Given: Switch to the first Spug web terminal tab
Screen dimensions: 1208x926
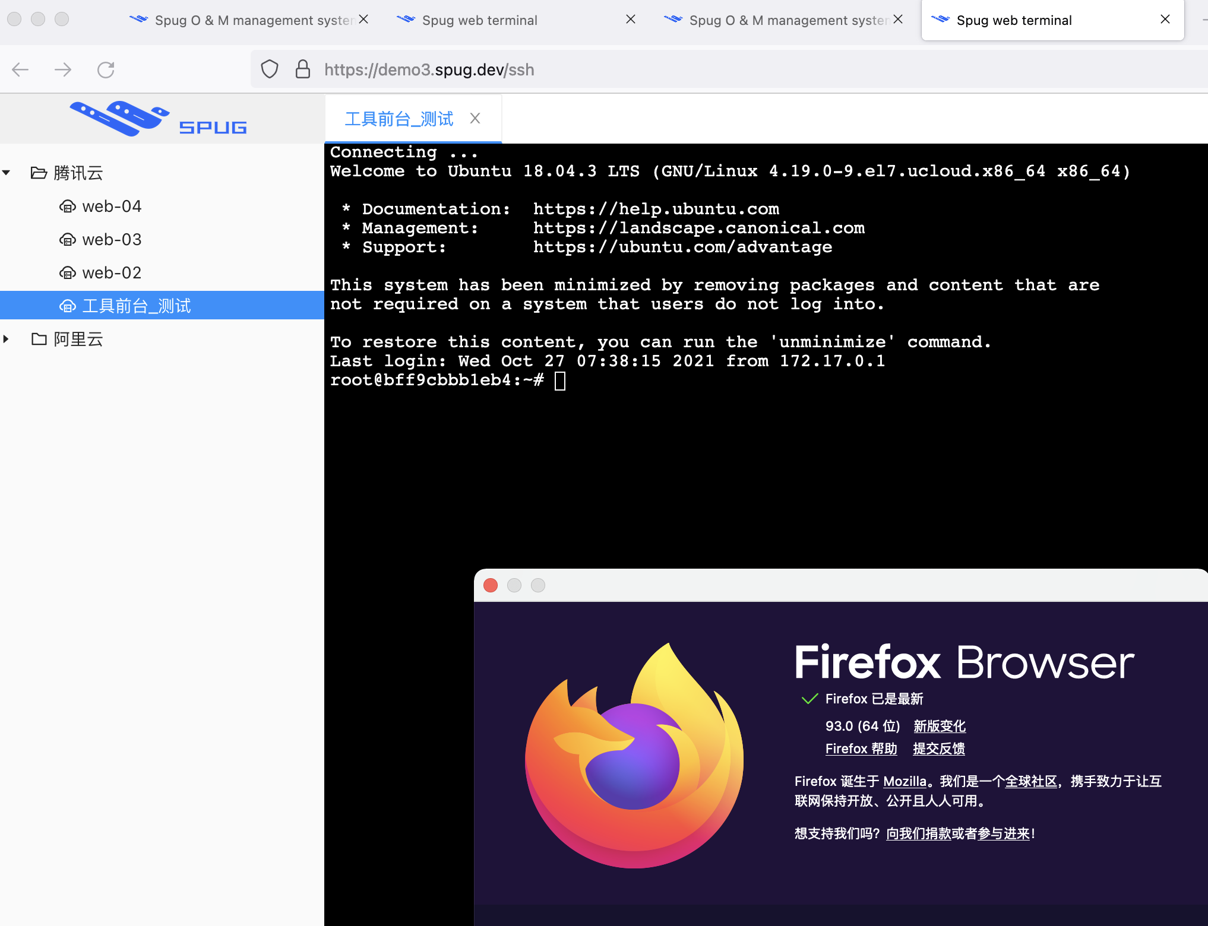Looking at the screenshot, I should (478, 20).
